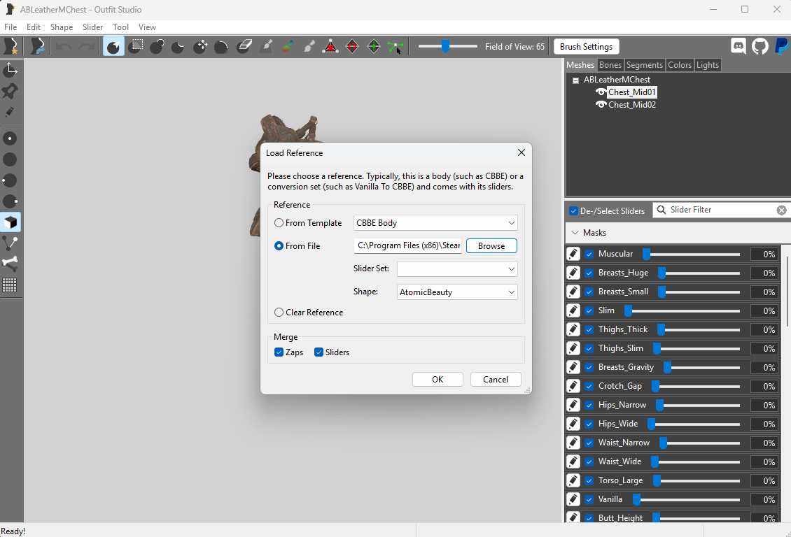Close the Load Reference dialog
Screen dimensions: 791x537
click(x=521, y=152)
